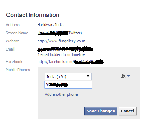Click the black arrow of country selector
The height and width of the screenshot is (128, 143).
pyautogui.click(x=88, y=76)
